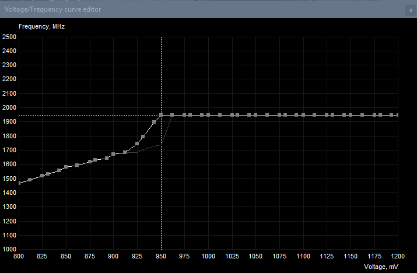Select the curve point at 800 mV on left edge
Image resolution: width=417 pixels, height=273 pixels.
click(19, 183)
